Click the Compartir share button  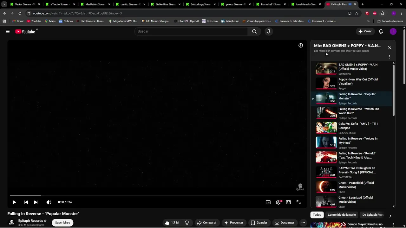click(206, 223)
